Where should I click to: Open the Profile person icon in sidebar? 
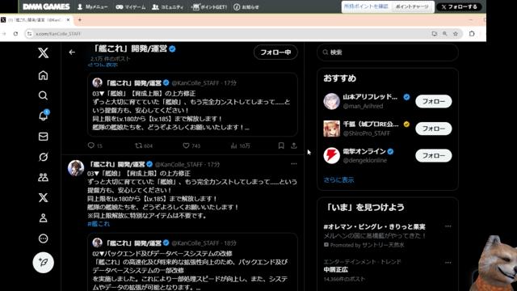click(43, 218)
